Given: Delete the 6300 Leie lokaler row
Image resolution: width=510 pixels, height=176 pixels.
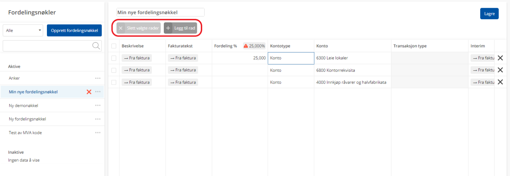Looking at the screenshot, I should click(x=500, y=58).
